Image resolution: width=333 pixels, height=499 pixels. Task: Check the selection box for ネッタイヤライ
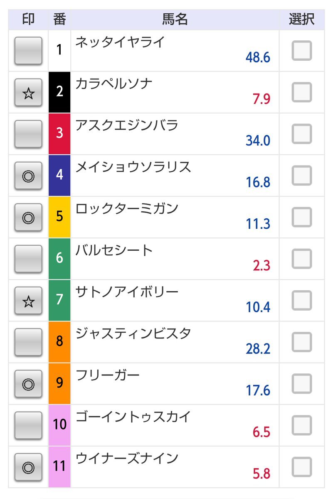coord(301,51)
